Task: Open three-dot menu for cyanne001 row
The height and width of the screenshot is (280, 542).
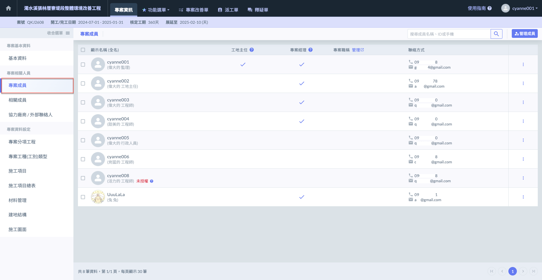Action: [x=523, y=64]
